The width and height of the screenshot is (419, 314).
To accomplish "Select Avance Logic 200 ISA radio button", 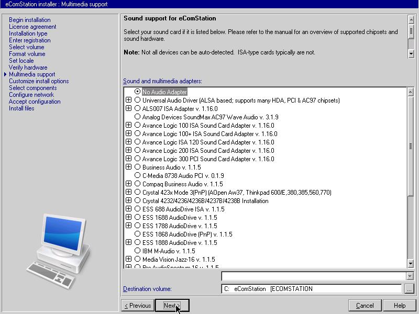I will 137,150.
